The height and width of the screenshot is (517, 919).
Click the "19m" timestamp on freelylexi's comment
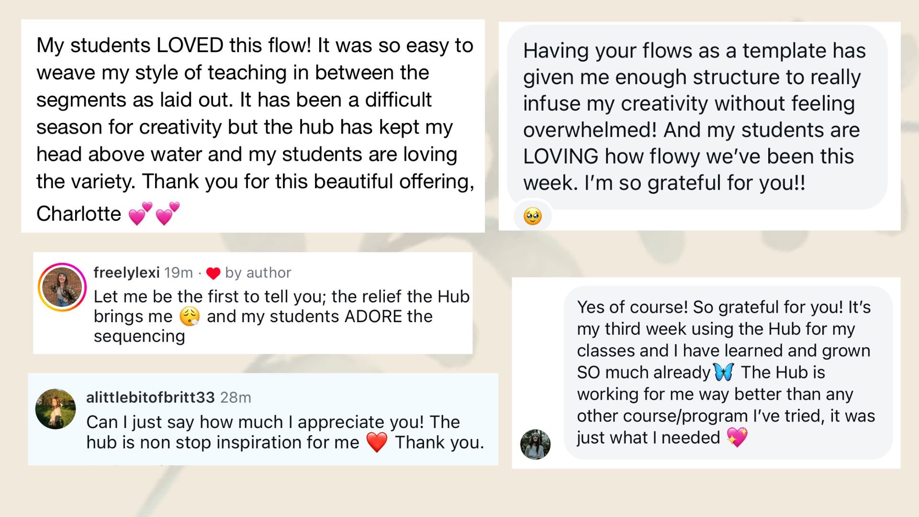[179, 273]
